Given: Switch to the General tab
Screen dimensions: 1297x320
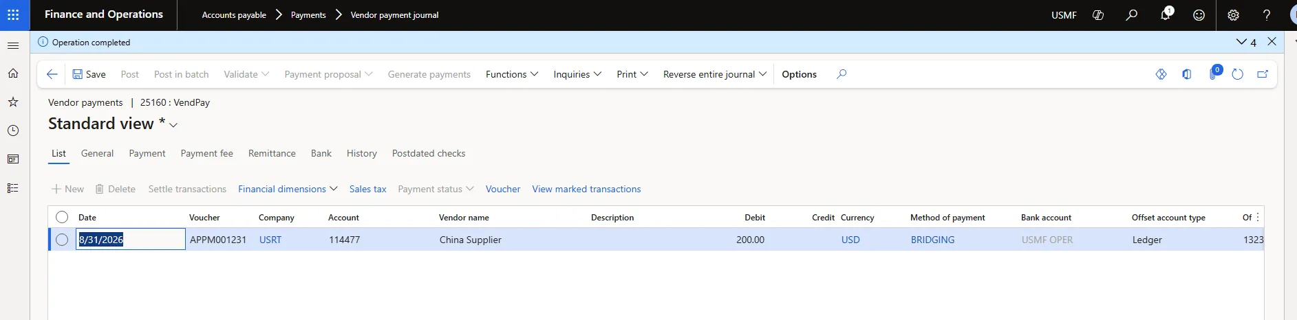Looking at the screenshot, I should pos(97,153).
